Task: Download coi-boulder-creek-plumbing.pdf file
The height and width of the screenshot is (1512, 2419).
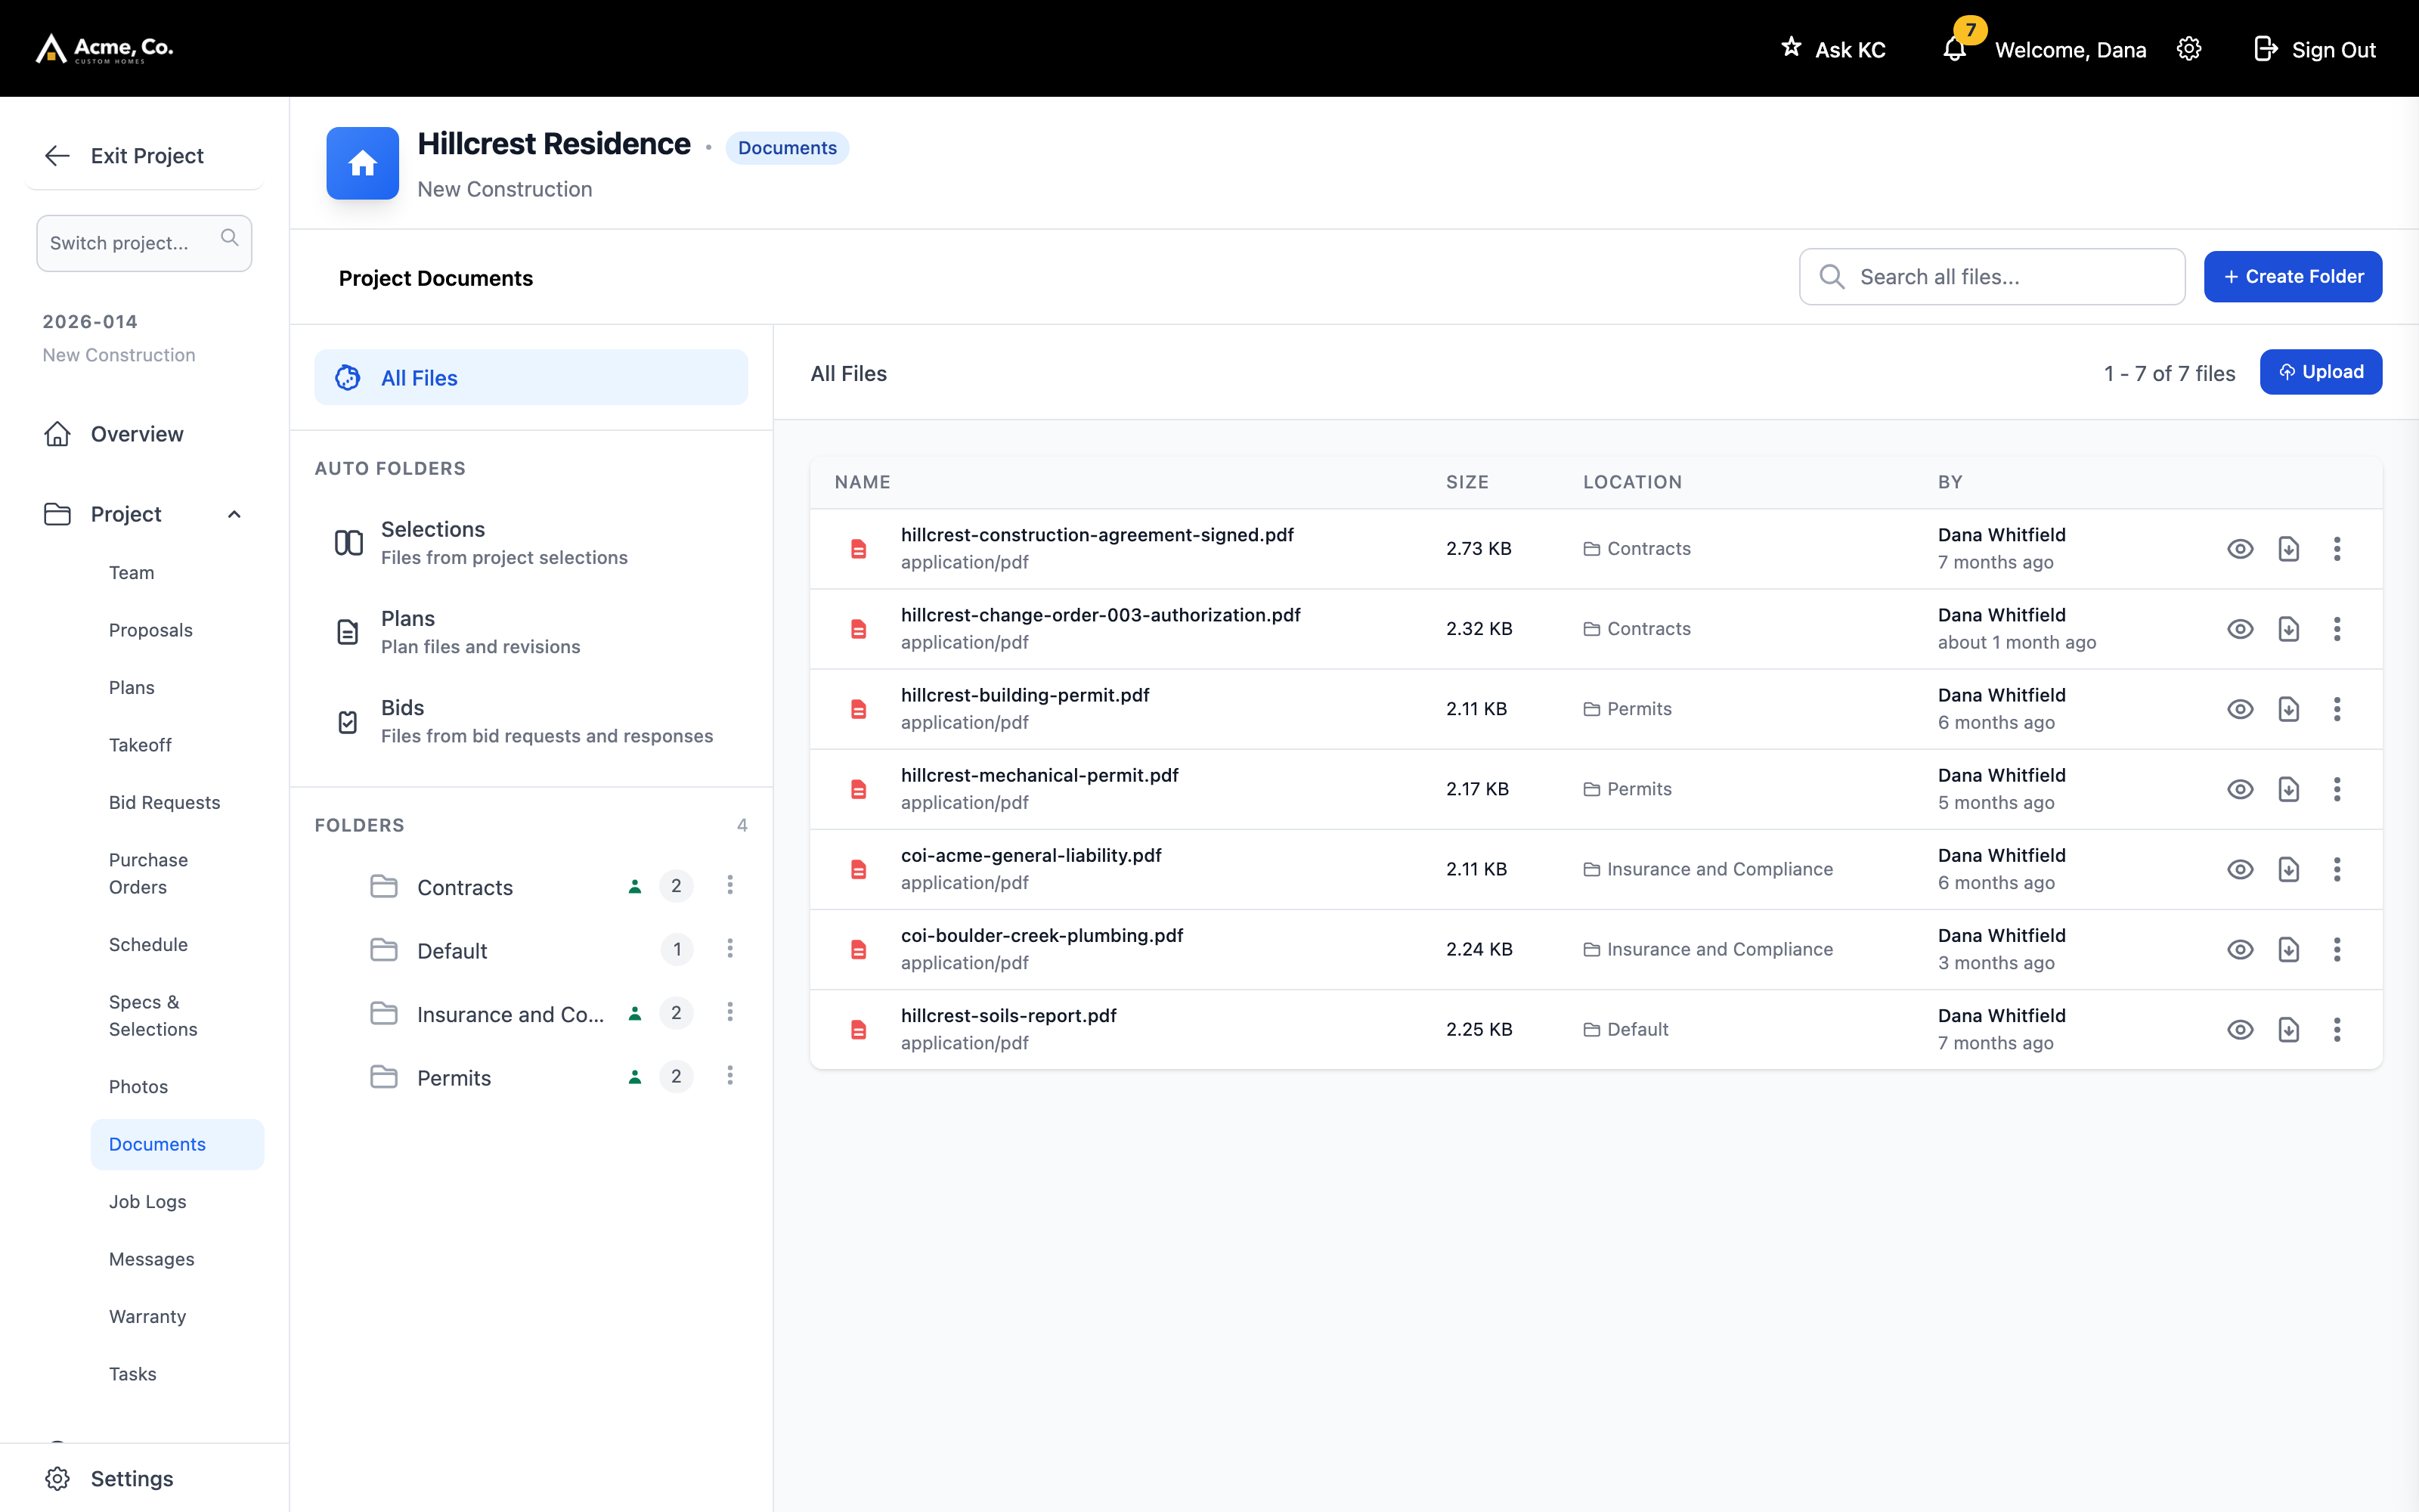Action: pyautogui.click(x=2288, y=949)
